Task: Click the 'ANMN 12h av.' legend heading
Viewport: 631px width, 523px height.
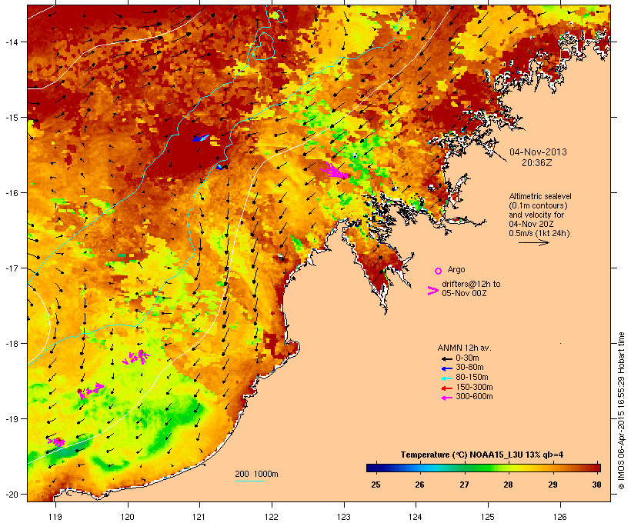Action: point(464,348)
